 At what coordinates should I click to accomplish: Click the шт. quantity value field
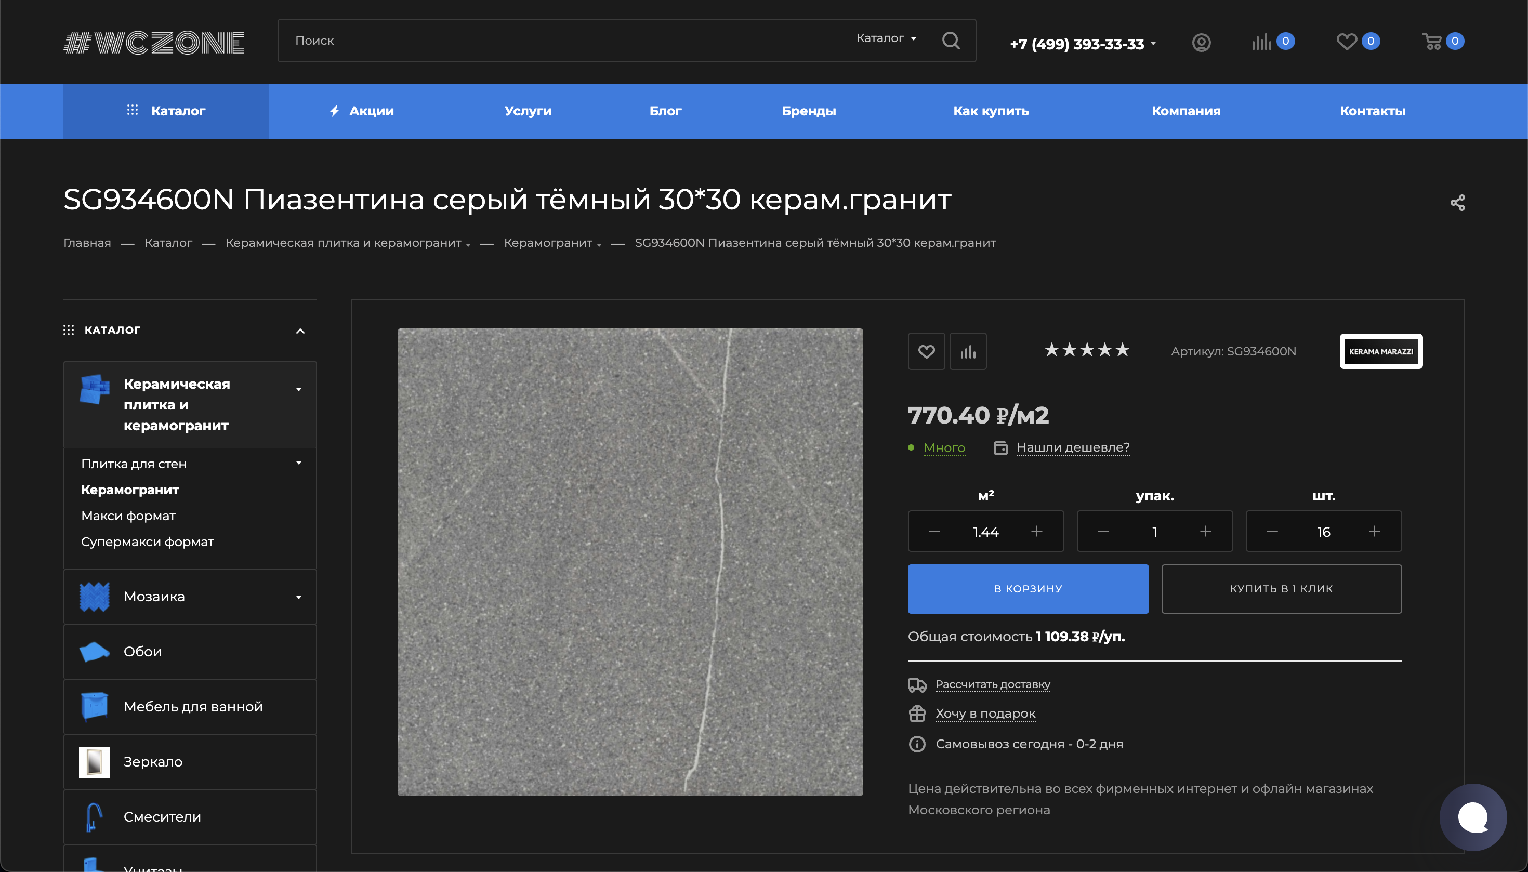pos(1323,532)
